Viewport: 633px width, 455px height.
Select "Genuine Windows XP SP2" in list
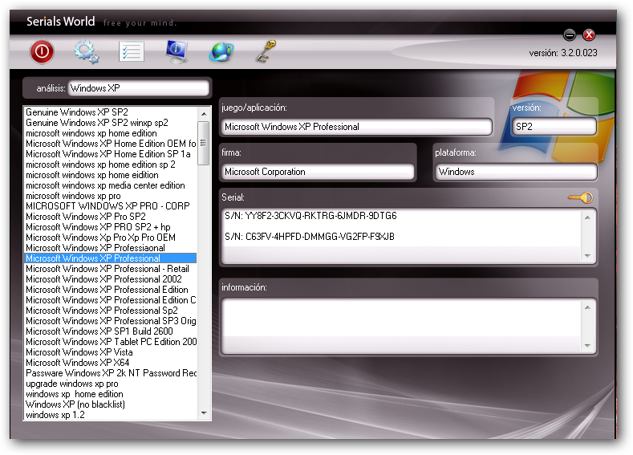click(77, 112)
